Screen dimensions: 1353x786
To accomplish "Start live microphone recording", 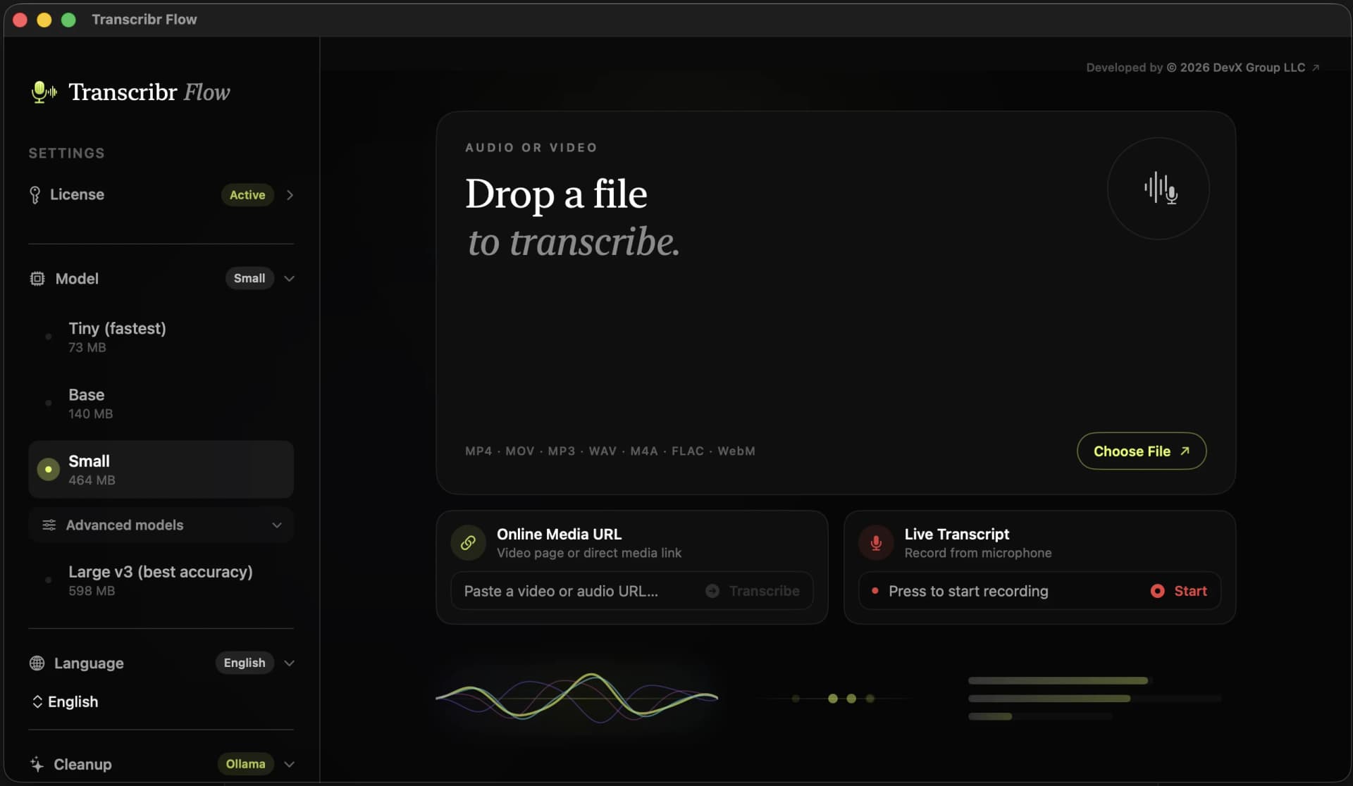I will coord(1178,591).
